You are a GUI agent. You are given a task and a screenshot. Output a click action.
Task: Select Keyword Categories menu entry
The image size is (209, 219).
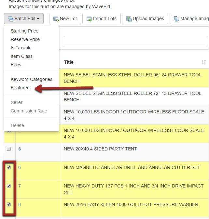click(x=32, y=79)
